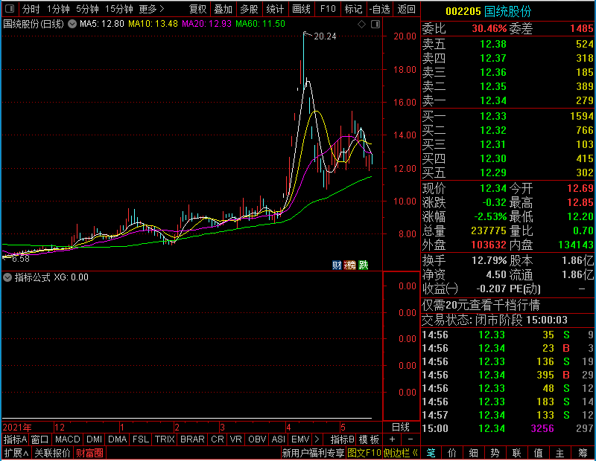
Task: Apply the OBV indicator
Action: (x=257, y=439)
